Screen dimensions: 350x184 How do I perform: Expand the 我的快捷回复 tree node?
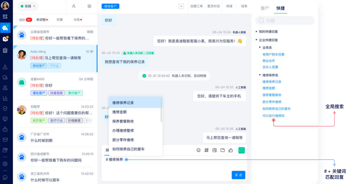click(x=256, y=32)
